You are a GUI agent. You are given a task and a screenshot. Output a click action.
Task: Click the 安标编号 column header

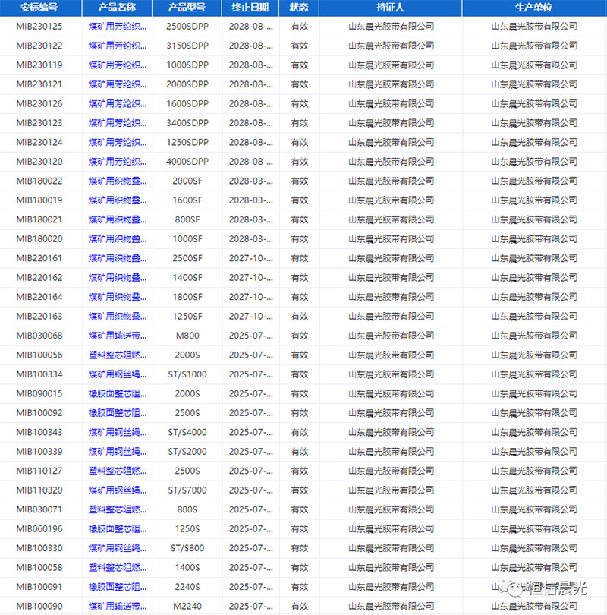pos(39,8)
